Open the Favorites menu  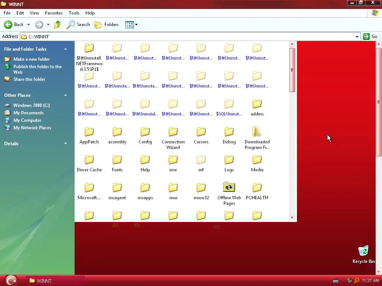tap(54, 13)
